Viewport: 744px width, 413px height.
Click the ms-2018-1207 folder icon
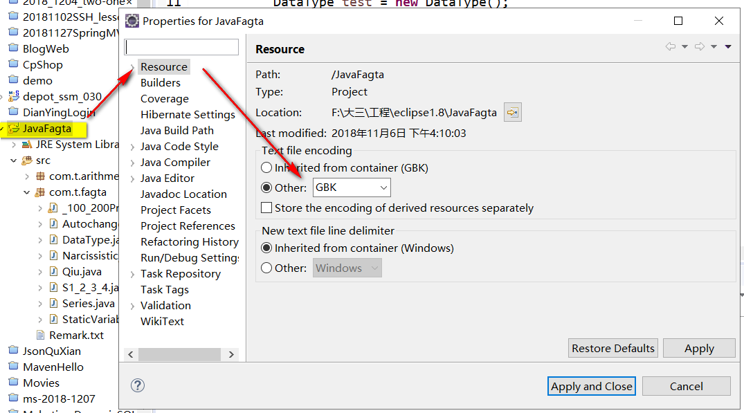coord(14,398)
